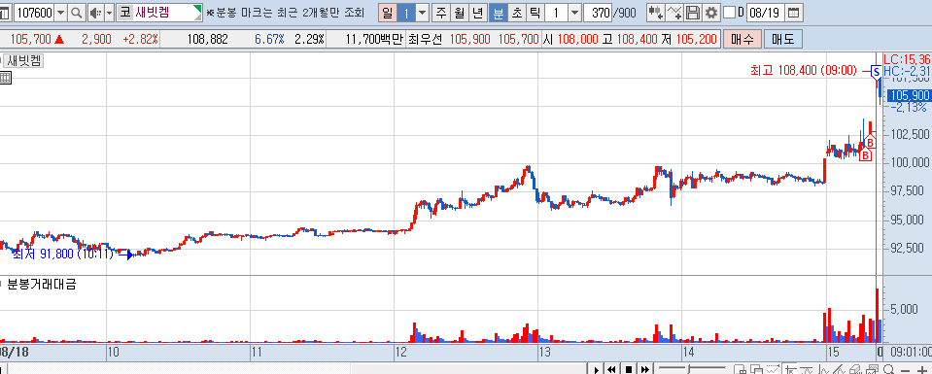Click the 매도 sell button
932x374 pixels.
pos(782,39)
